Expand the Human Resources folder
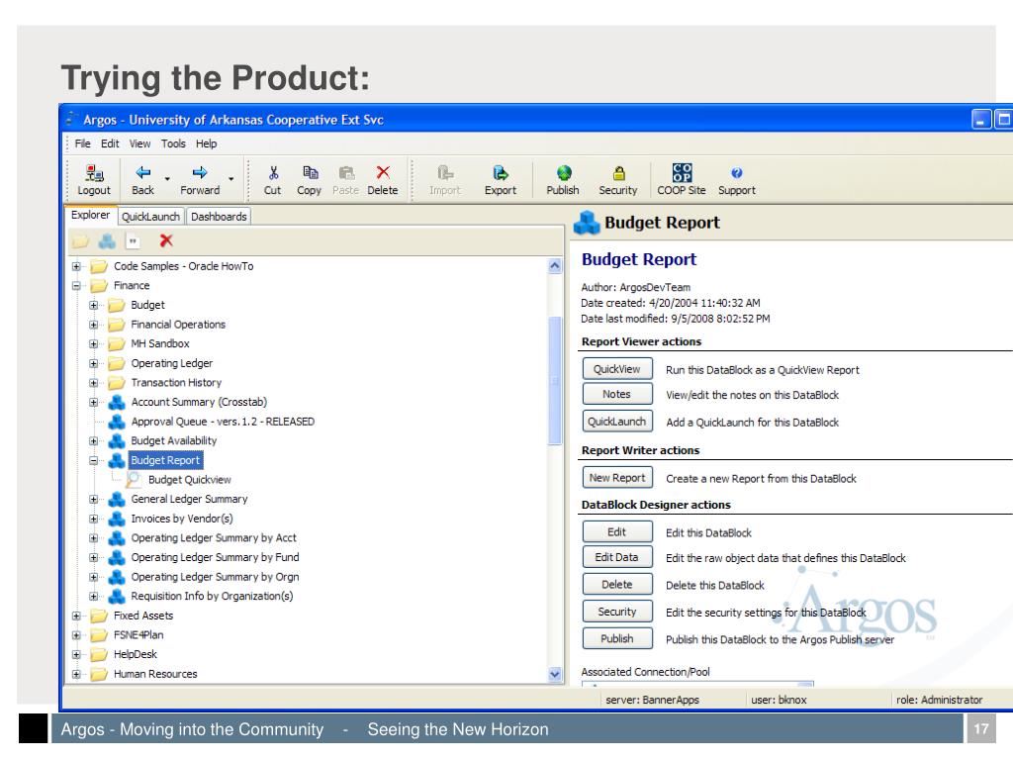The image size is (1013, 760). (x=76, y=674)
